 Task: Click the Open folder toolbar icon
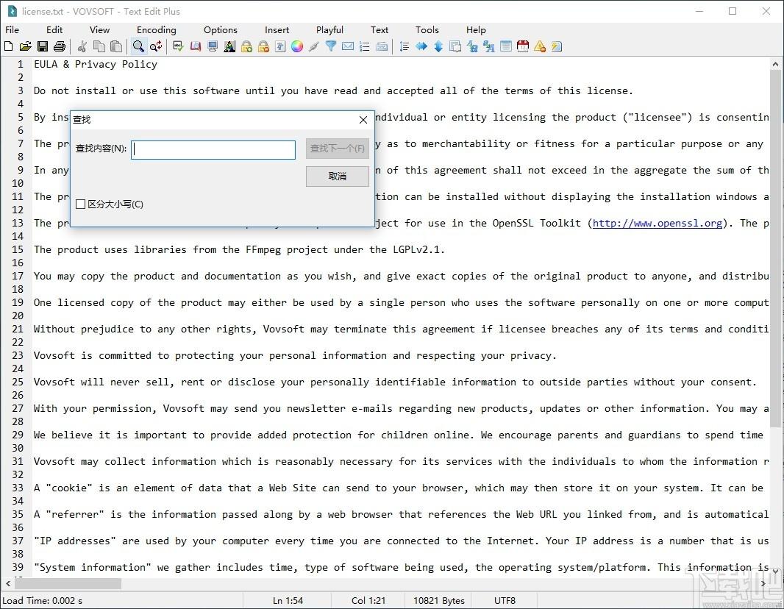click(x=26, y=46)
